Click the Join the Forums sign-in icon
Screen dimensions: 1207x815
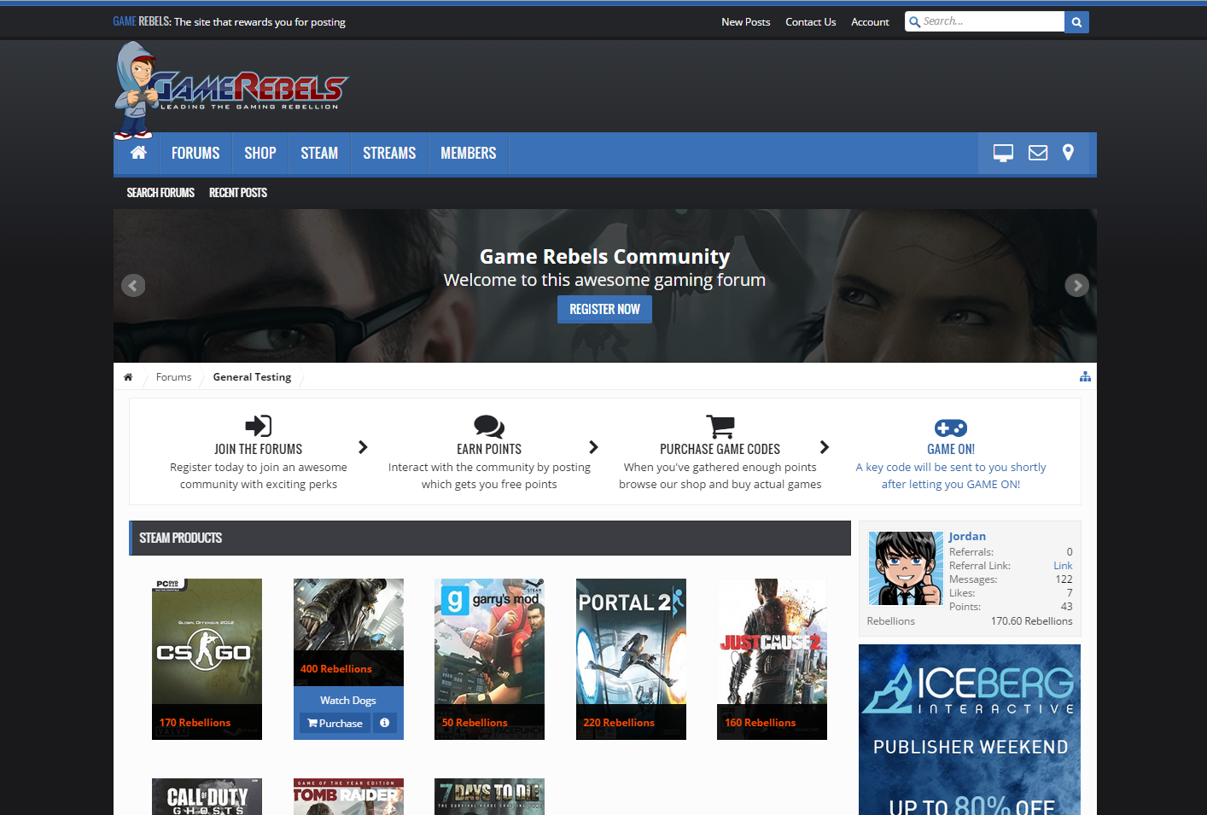pyautogui.click(x=259, y=426)
